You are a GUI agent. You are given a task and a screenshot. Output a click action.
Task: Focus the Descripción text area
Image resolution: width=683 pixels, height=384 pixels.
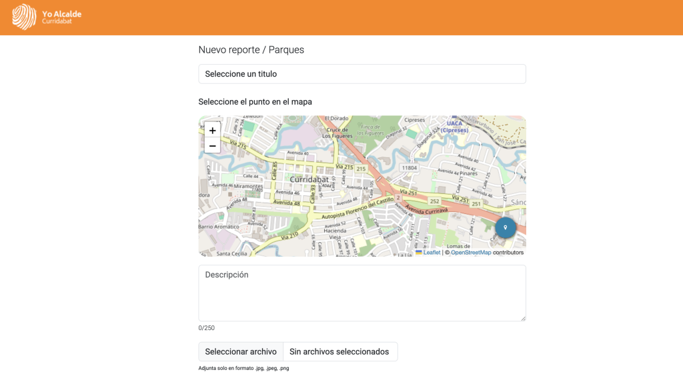point(362,293)
